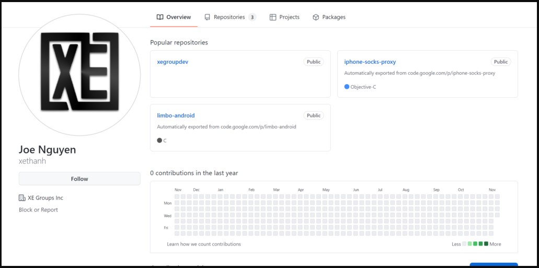Click the Popular repositories heading

point(179,43)
